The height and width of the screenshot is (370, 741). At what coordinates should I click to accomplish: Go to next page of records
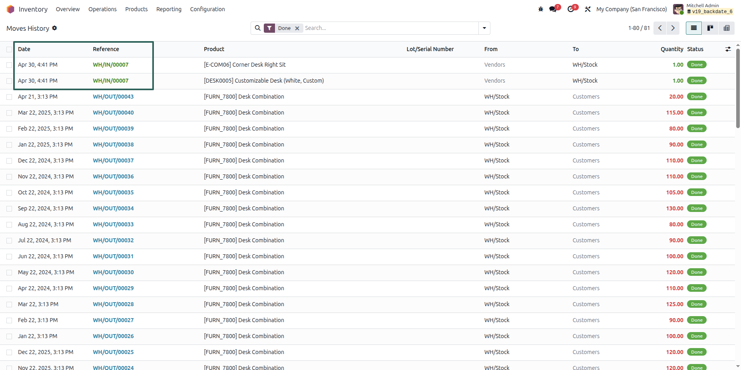pos(673,28)
